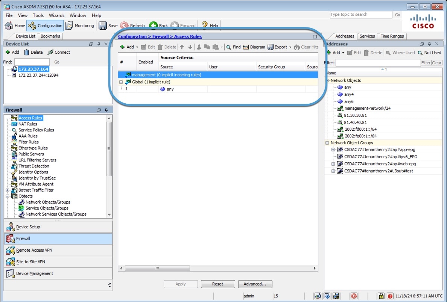Follow the Configuration > Firewall > Access Rules link
Screen dimensions: 447x302
pos(160,36)
